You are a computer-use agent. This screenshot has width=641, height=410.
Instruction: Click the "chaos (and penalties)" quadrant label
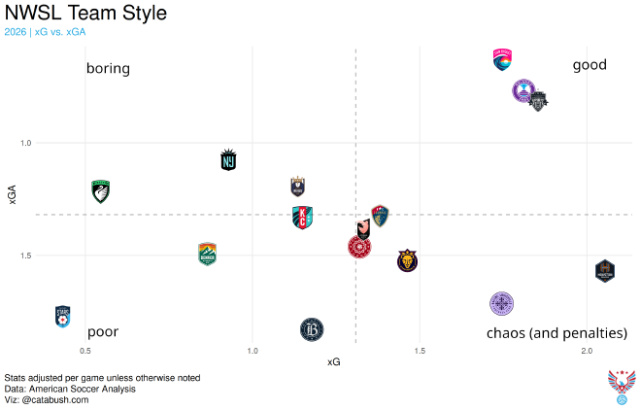click(x=556, y=333)
